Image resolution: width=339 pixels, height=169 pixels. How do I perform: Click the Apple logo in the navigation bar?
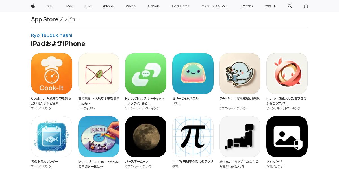33,6
